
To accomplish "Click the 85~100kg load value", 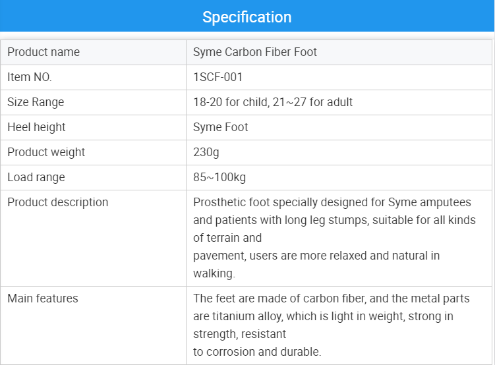I will coord(219,177).
